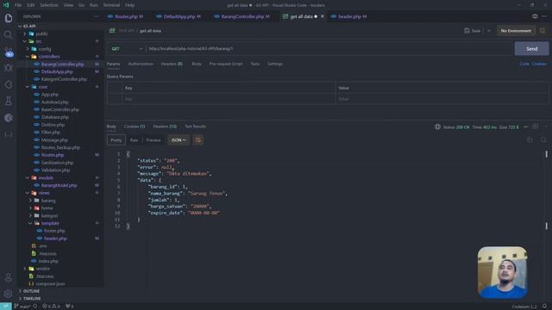The width and height of the screenshot is (552, 310).
Task: Click the split editor icon
Action: (x=535, y=16)
